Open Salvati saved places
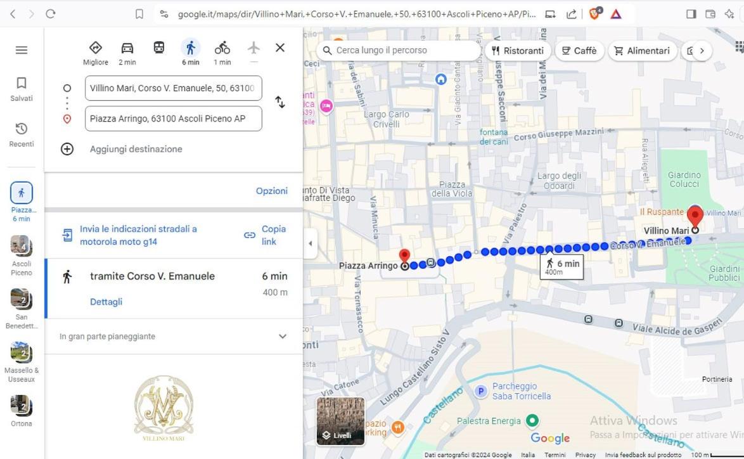744x459 pixels. click(22, 89)
